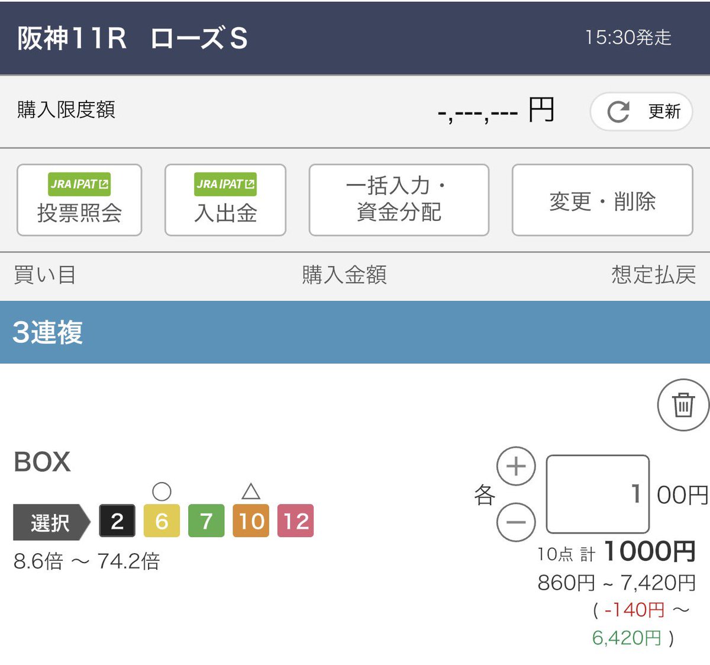Click the BOX bet type label
The width and height of the screenshot is (710, 665).
(42, 462)
